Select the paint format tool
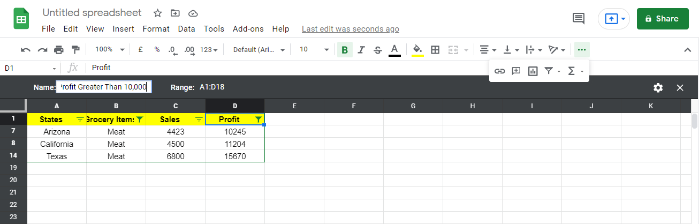The width and height of the screenshot is (699, 224). tap(75, 50)
